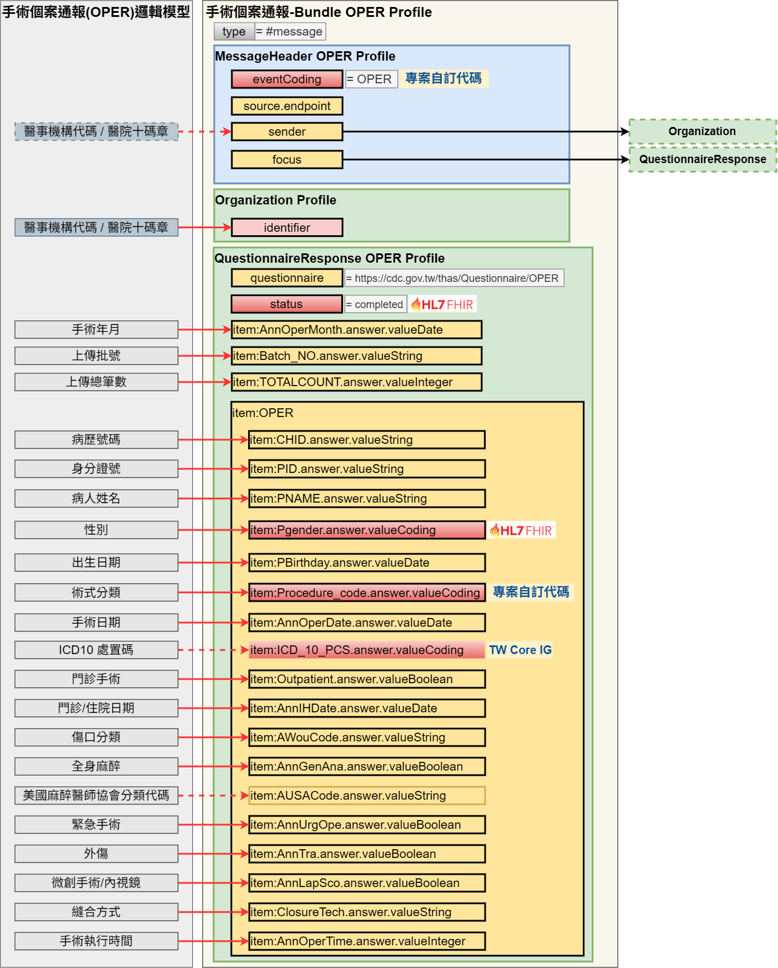Click the HL7 FHIR logo beside Pgender item
The image size is (778, 968).
click(522, 530)
